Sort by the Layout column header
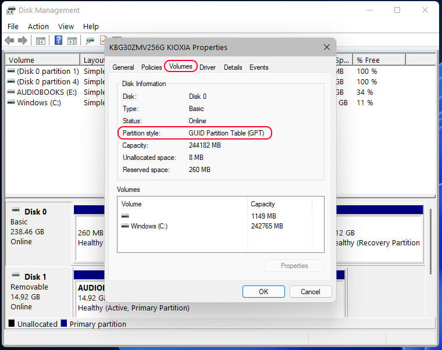442x350 pixels. point(92,60)
